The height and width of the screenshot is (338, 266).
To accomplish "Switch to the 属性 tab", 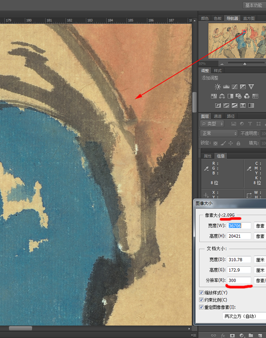I will pyautogui.click(x=207, y=156).
